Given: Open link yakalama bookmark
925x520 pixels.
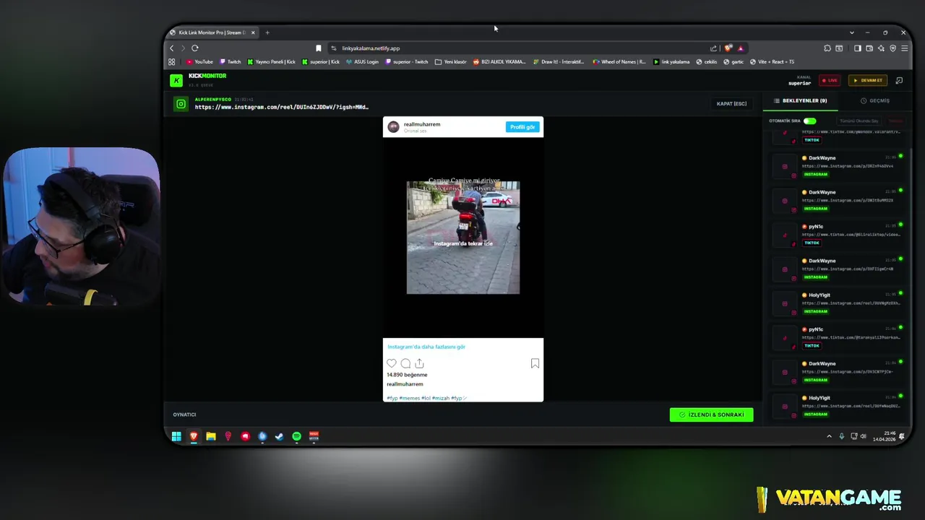Looking at the screenshot, I should coord(671,62).
